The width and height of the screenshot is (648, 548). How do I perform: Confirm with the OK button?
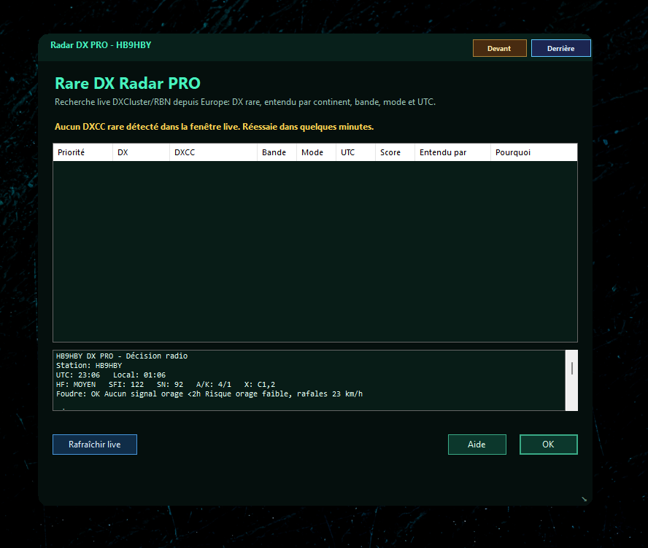pos(549,445)
